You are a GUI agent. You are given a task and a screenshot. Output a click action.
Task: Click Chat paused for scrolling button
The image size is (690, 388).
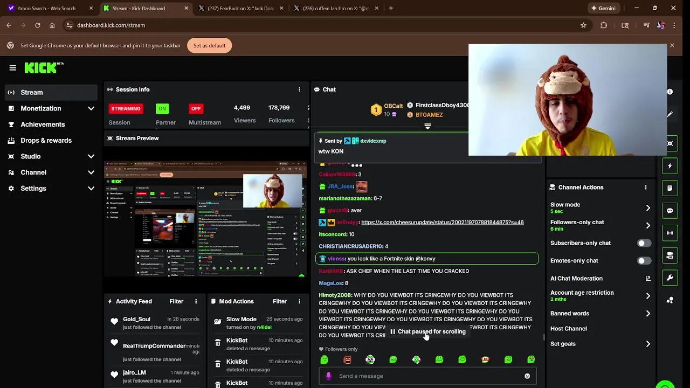428,331
